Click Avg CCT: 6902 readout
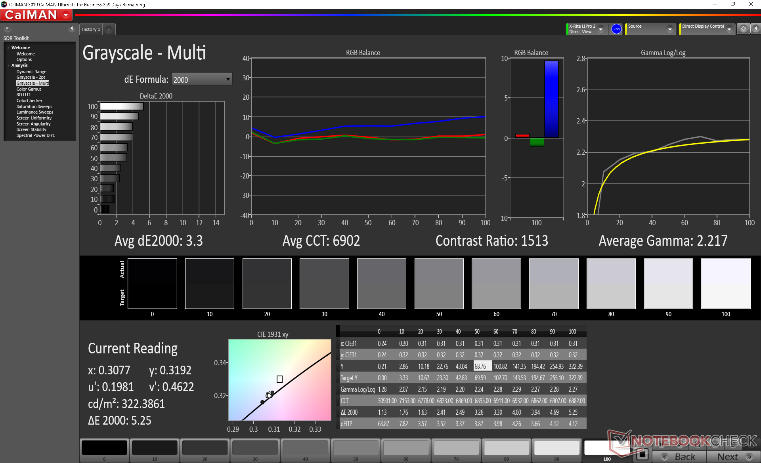Viewport: 761px width, 463px height. point(321,241)
